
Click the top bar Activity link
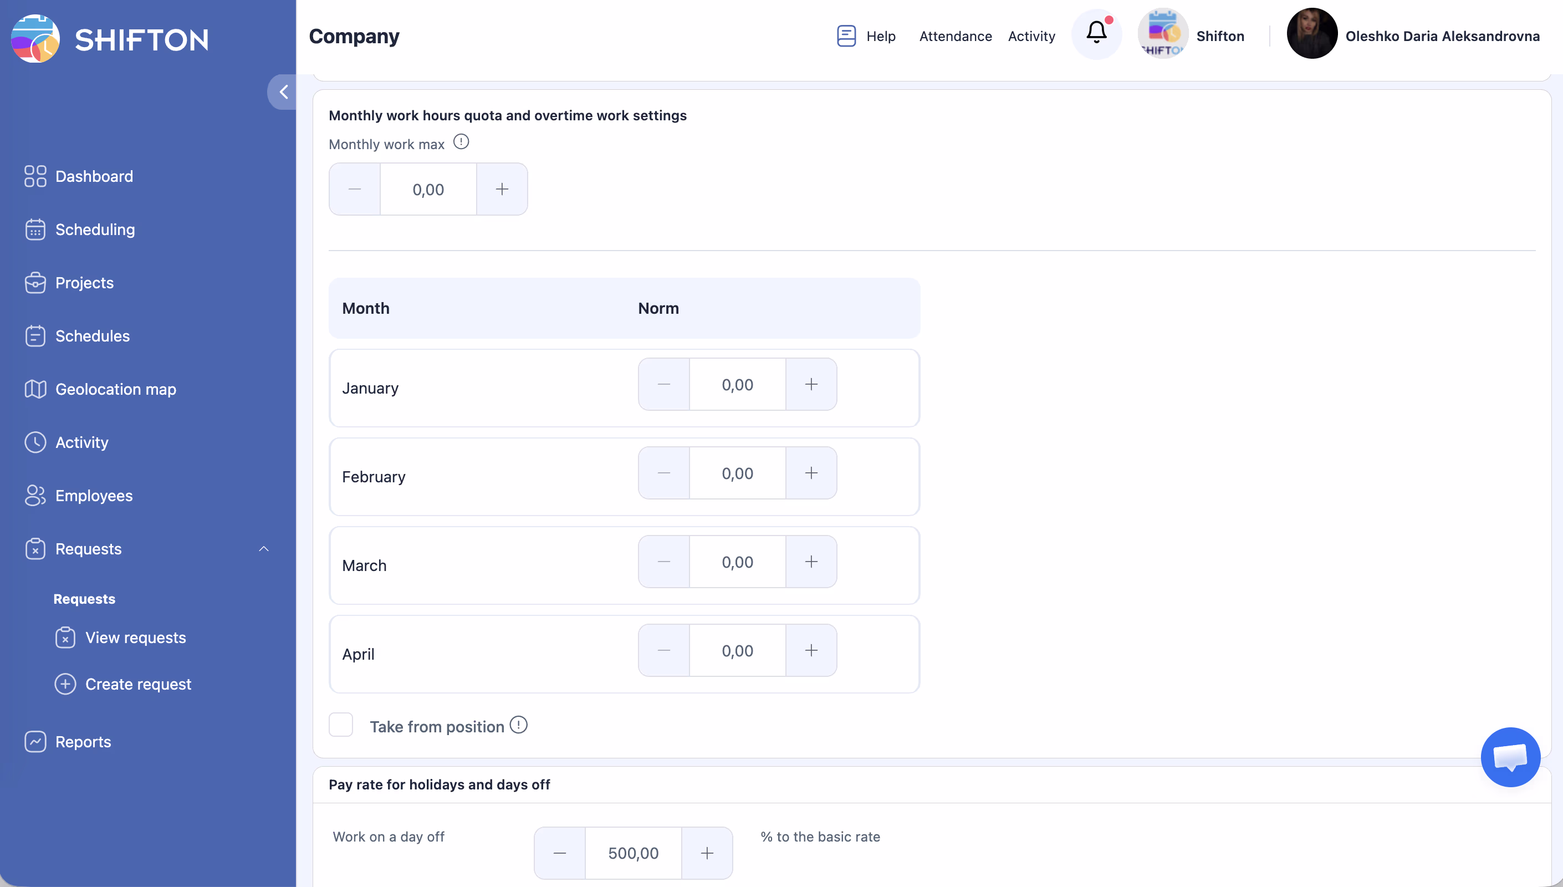[1031, 36]
